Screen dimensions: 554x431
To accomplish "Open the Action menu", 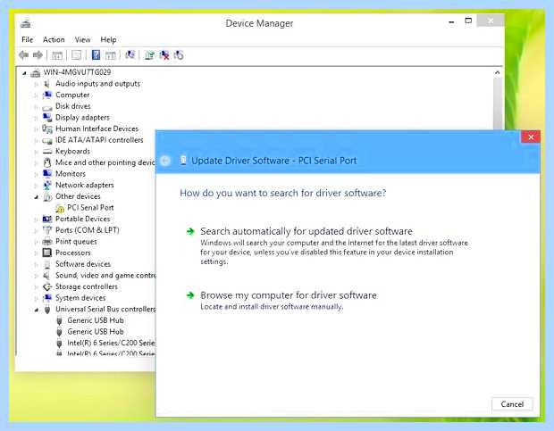I will [54, 39].
